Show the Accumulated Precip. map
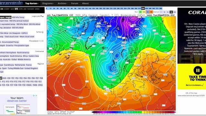 point(10,42)
